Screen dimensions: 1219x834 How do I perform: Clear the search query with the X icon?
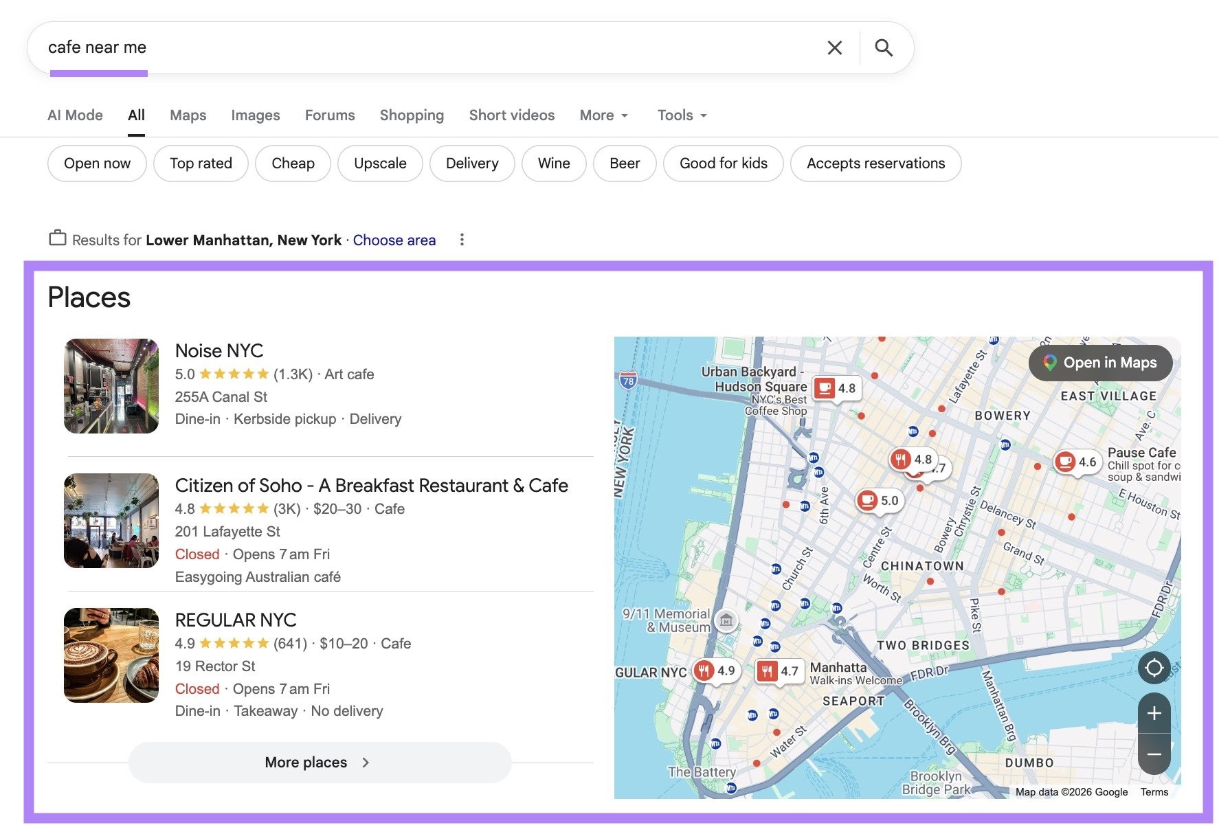click(834, 47)
